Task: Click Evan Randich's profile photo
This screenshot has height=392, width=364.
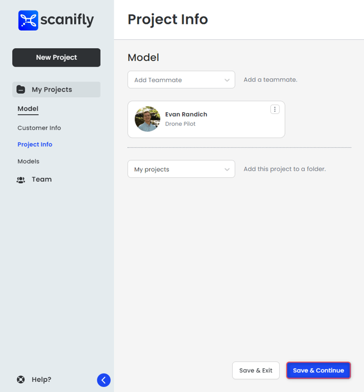Action: pos(148,119)
